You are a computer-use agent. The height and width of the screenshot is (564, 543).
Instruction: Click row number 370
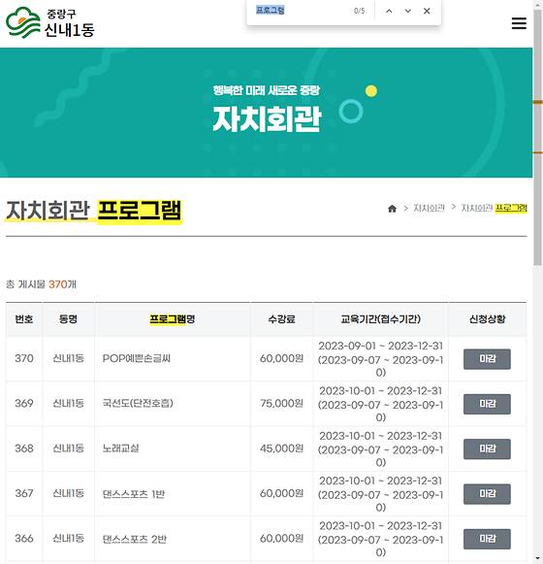point(24,358)
